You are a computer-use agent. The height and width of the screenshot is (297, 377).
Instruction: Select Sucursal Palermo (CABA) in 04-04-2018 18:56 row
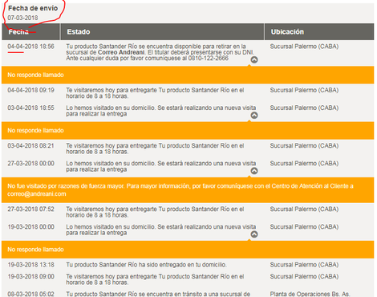[x=304, y=47]
